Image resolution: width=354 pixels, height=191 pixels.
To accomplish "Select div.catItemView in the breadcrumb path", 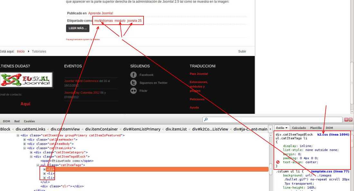I will pyautogui.click(x=65, y=129).
